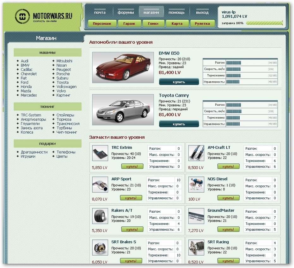Screen dimensions: 294x268
Task: Open Турбины tuning category
Action: (x=64, y=128)
